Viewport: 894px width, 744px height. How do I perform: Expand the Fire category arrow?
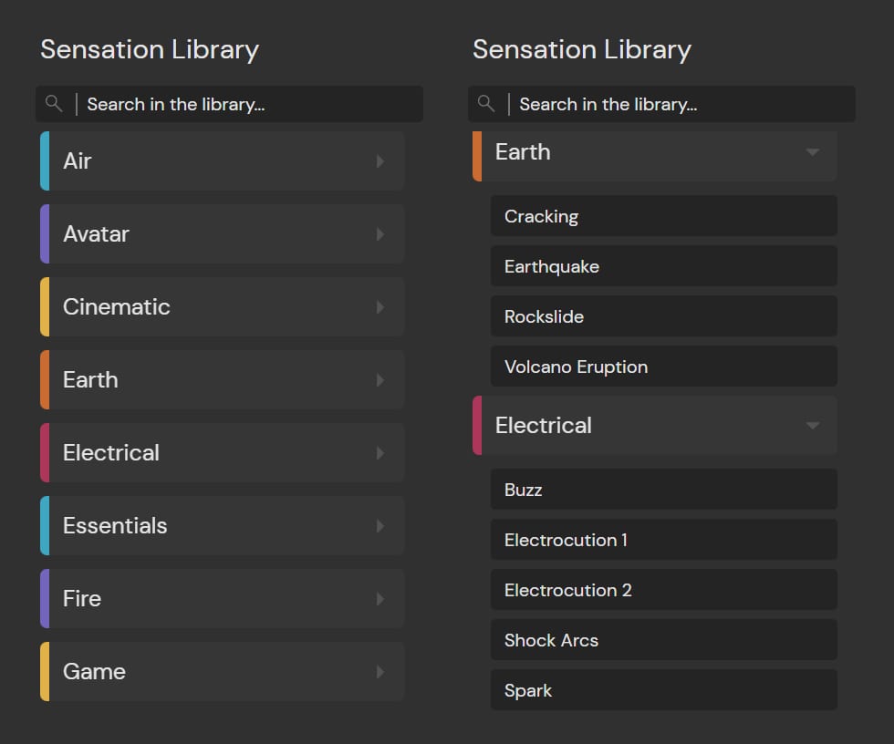(380, 599)
